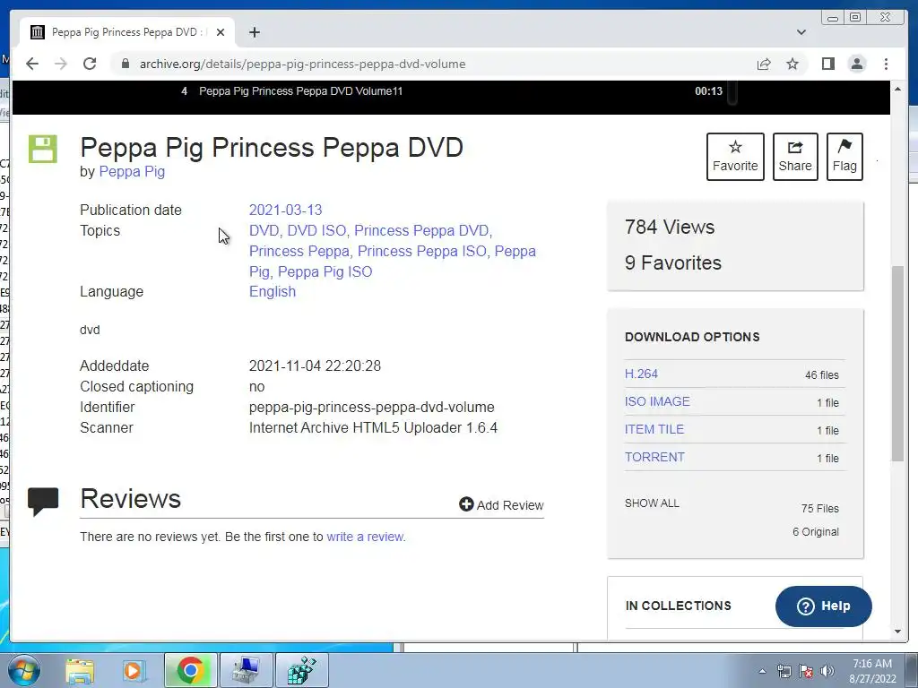Click the Add Review plus icon
This screenshot has height=688, width=918.
point(466,504)
